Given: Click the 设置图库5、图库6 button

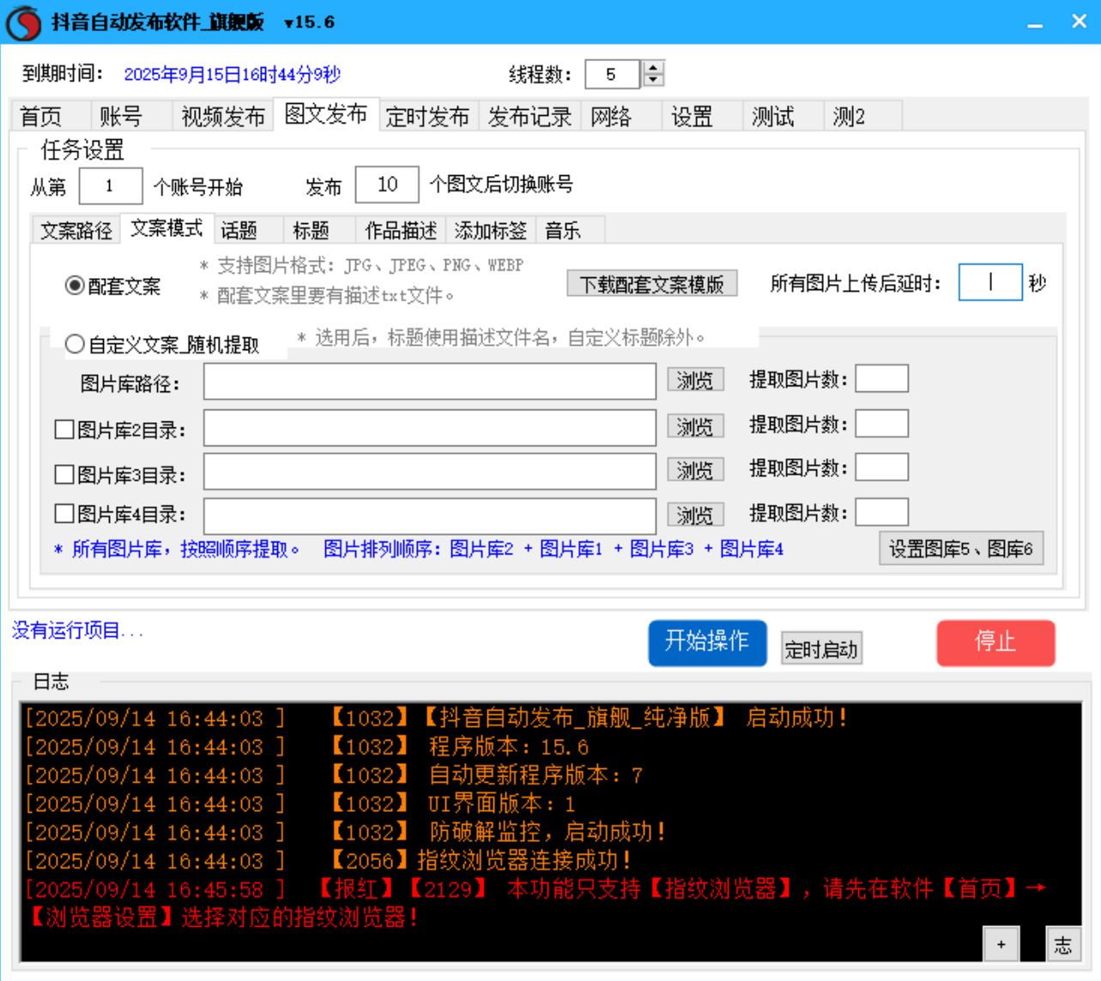Looking at the screenshot, I should (x=961, y=548).
